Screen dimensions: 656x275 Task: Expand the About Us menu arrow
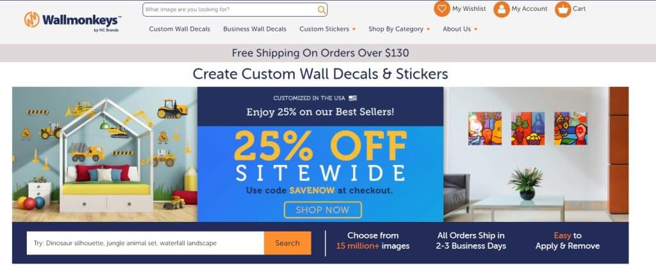coord(476,29)
